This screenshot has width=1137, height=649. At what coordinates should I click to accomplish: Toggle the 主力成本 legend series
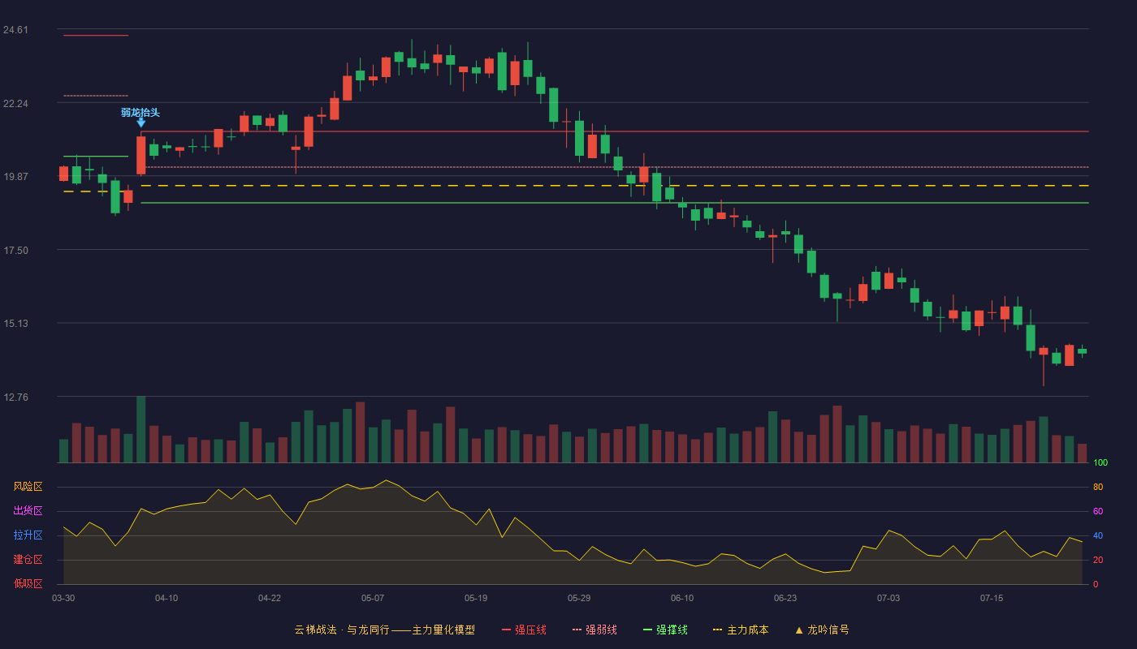click(740, 630)
